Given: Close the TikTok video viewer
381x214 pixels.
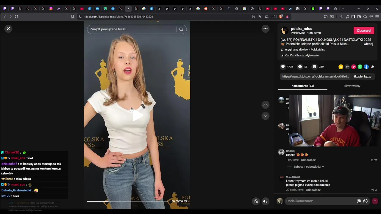Looking at the screenshot, I should [x=8, y=29].
